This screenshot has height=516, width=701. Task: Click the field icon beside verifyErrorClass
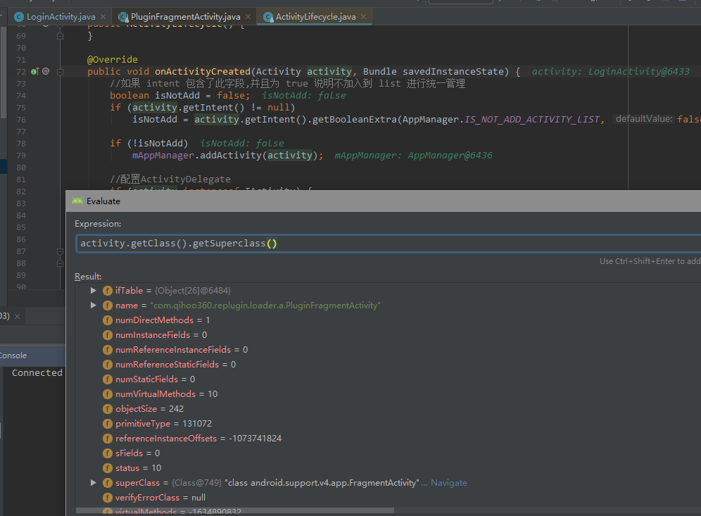(107, 498)
